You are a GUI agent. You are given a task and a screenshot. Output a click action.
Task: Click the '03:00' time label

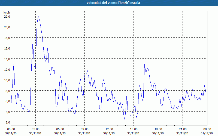(36, 129)
